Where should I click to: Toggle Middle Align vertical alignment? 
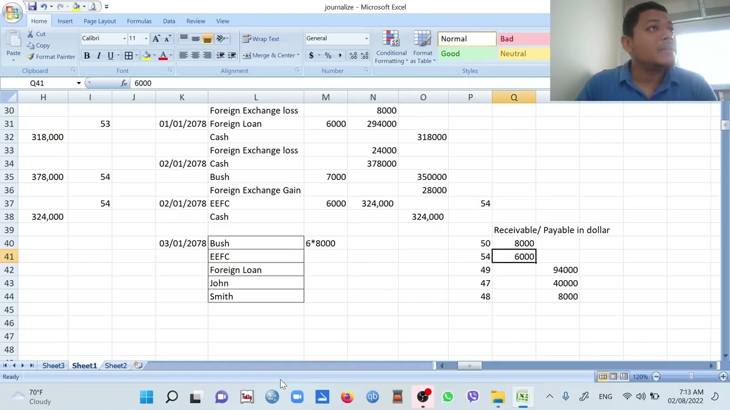196,39
